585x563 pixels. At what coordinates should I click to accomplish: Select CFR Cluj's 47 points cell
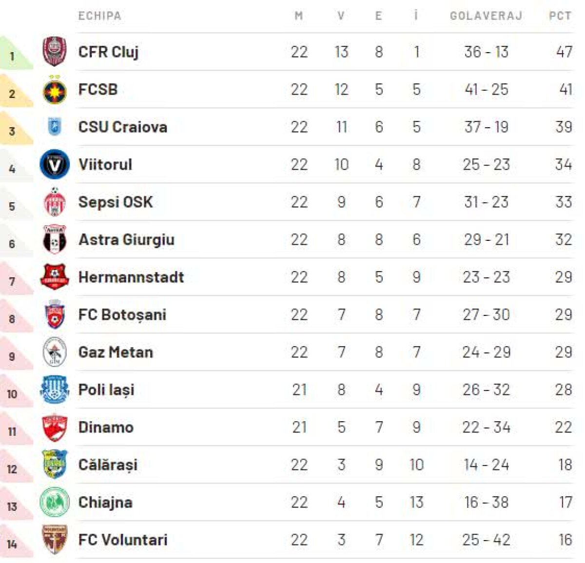564,52
